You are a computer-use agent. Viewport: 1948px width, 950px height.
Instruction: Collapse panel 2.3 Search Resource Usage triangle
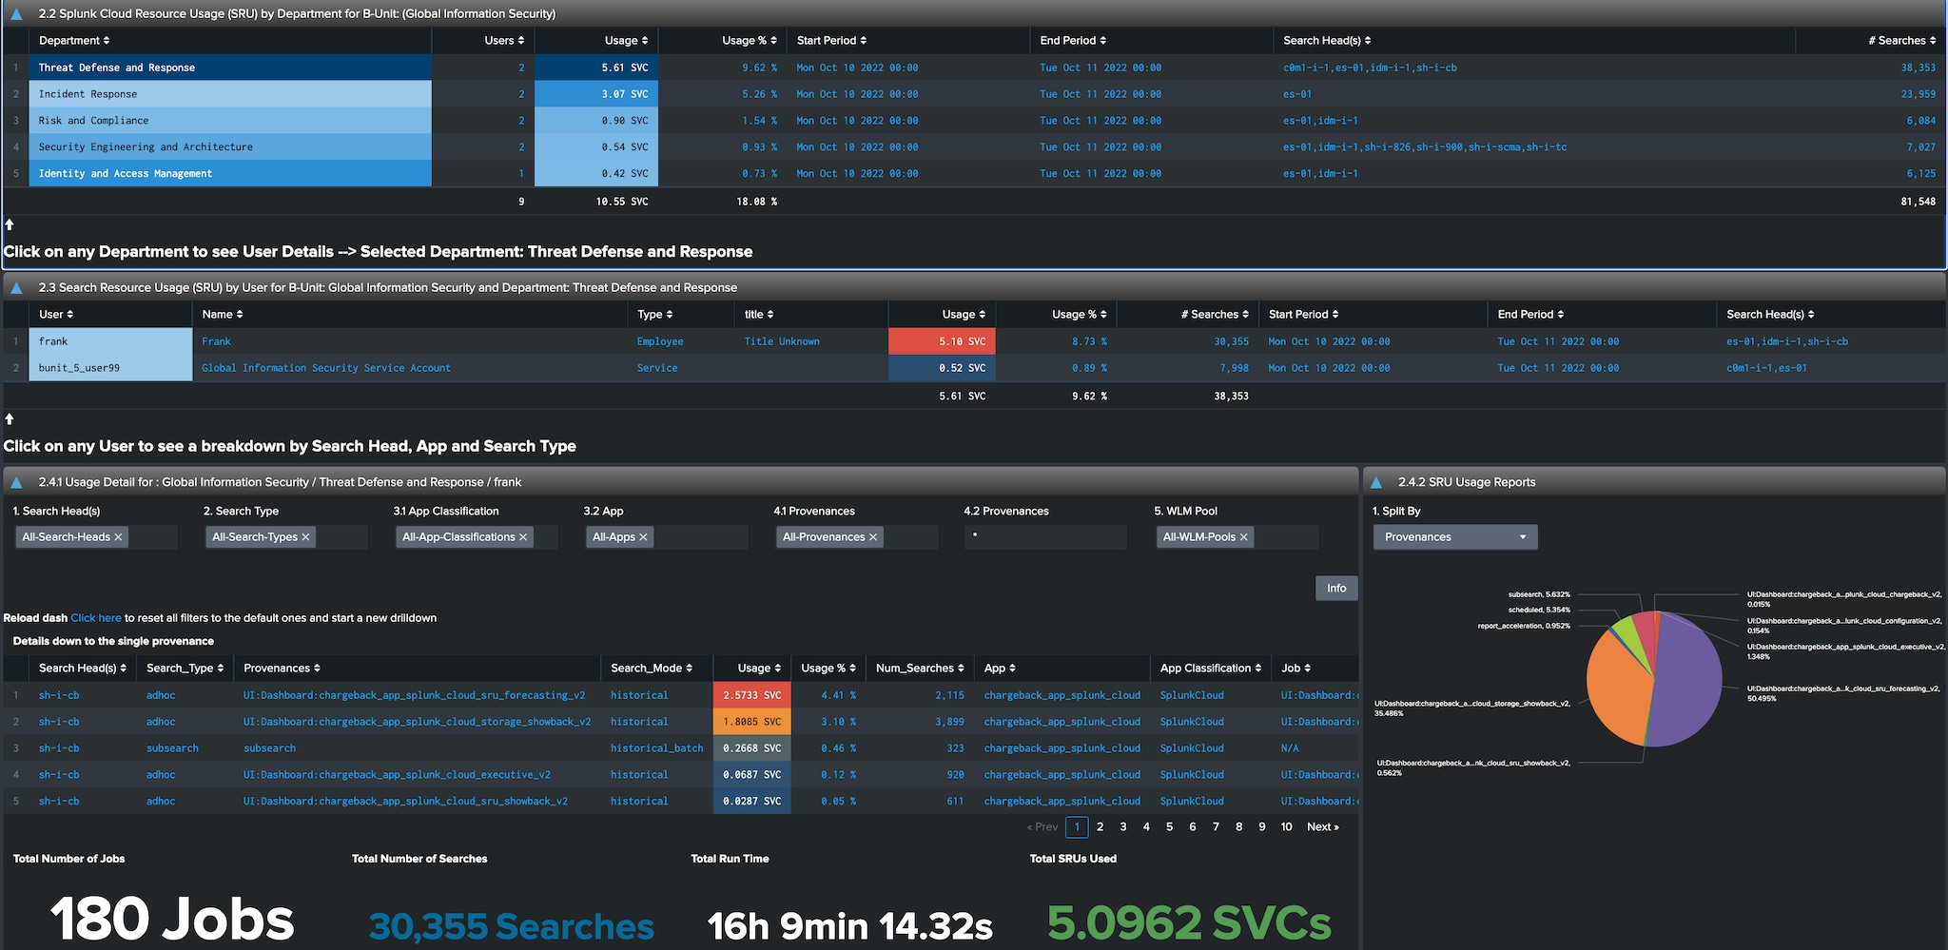tap(16, 288)
